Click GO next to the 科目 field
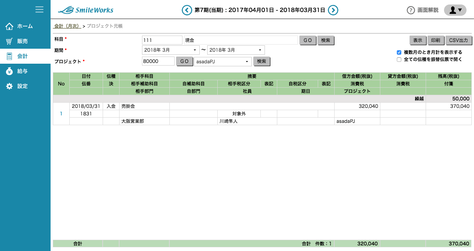Viewport: 474px width, 251px height. [x=308, y=40]
